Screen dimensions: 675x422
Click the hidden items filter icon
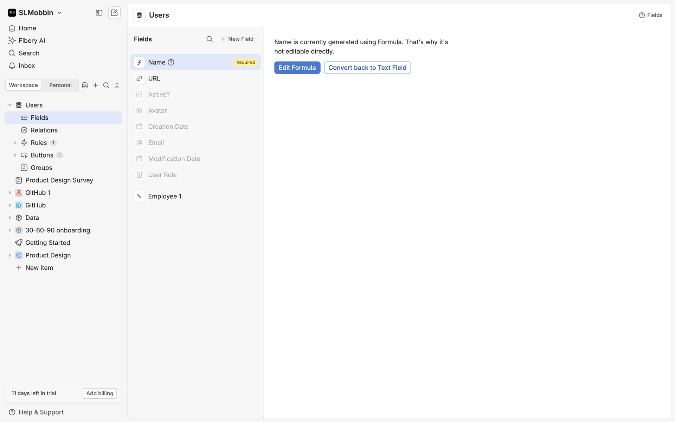85,85
